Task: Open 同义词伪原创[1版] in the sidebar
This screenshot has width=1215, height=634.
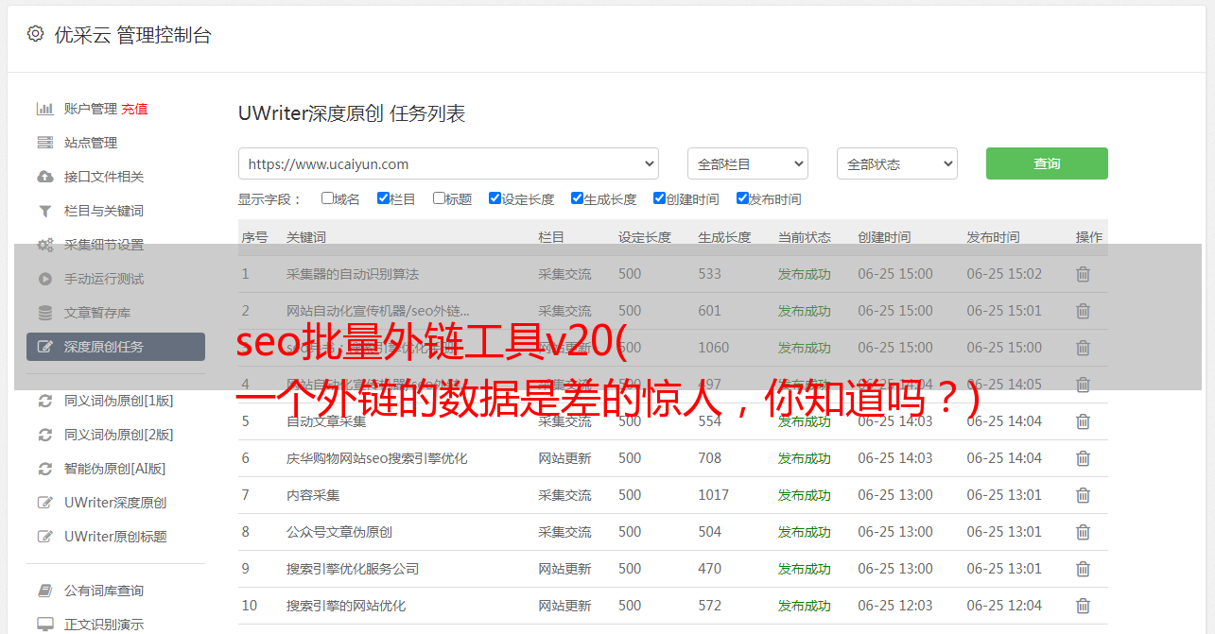Action: [x=118, y=401]
